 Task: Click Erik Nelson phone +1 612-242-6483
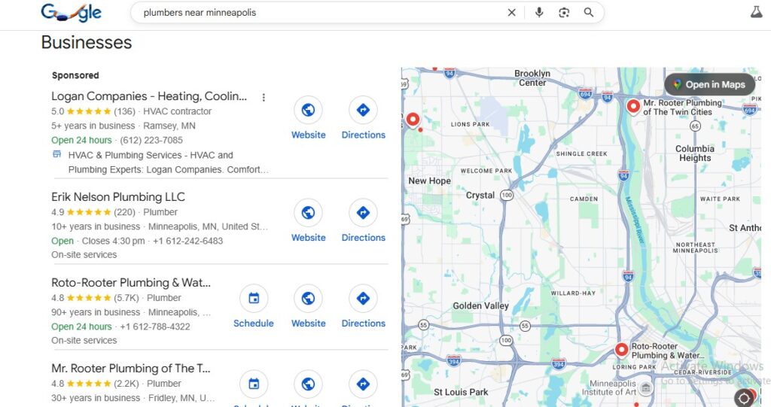pos(187,241)
